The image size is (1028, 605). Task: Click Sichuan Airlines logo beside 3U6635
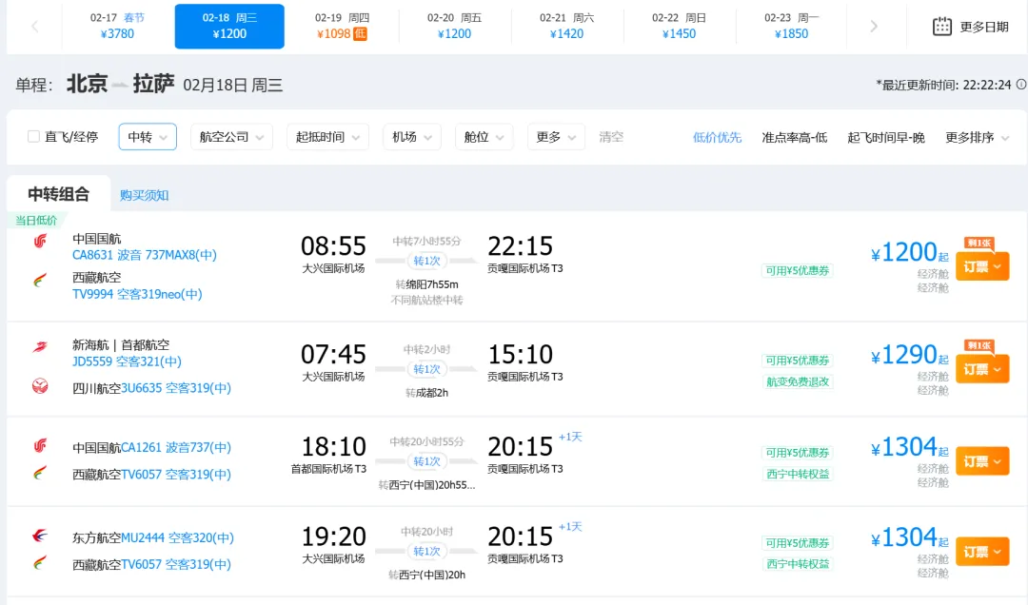[x=40, y=385]
